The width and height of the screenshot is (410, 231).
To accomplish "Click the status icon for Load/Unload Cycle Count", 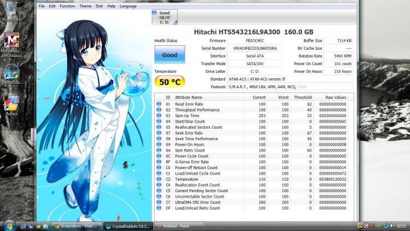I will point(159,173).
